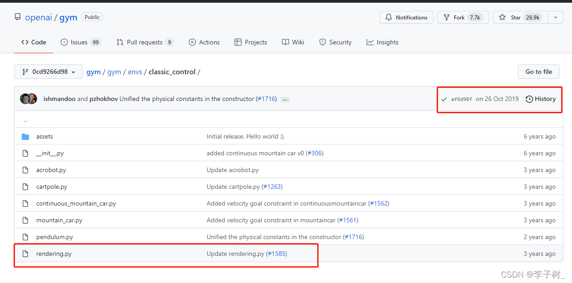Viewport: 572px width, 283px height.
Task: Open the #1716 pull request link in commit header
Action: pos(266,99)
